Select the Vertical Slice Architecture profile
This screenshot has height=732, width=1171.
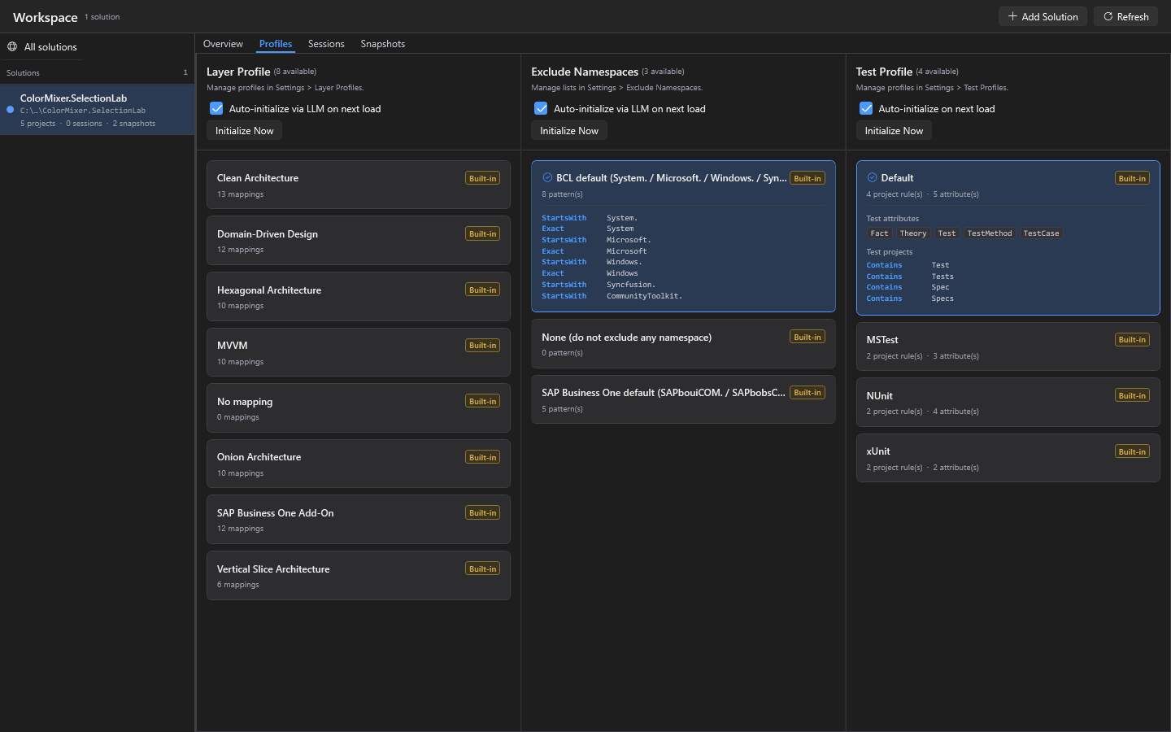[x=358, y=576]
